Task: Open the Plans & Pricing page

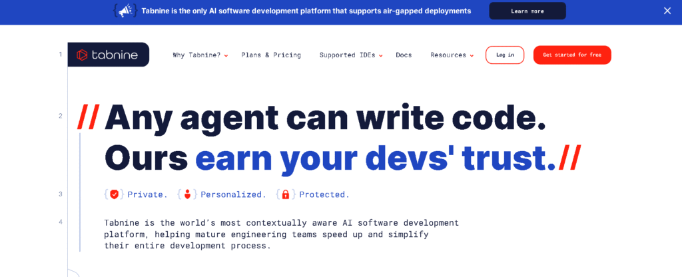Action: point(271,55)
